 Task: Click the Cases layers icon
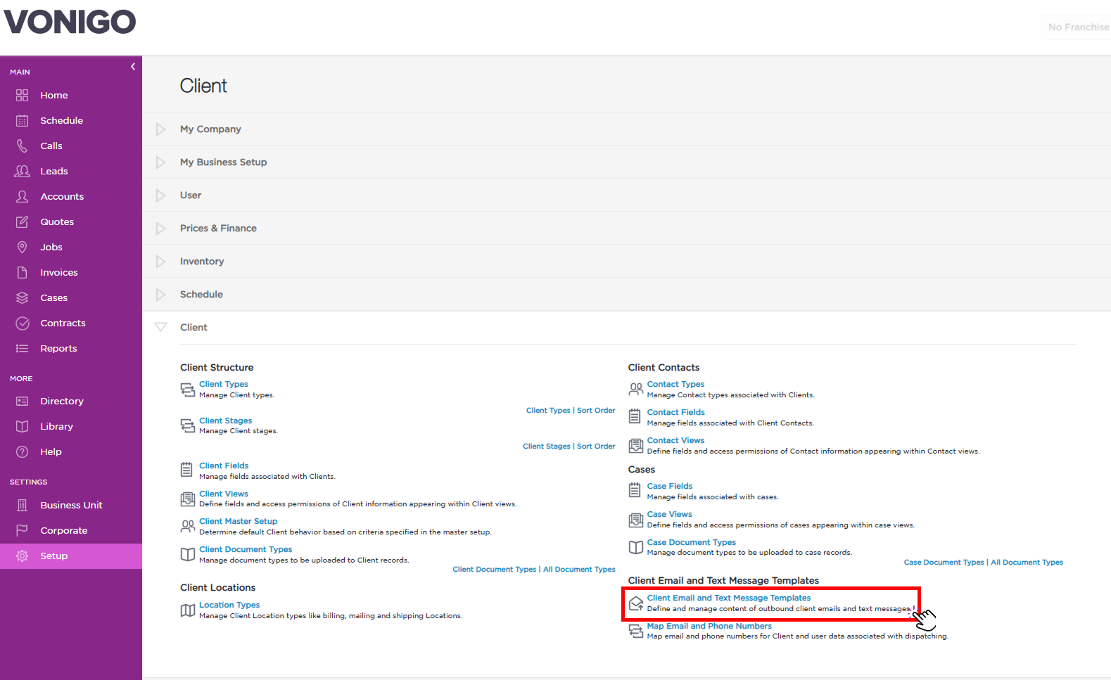[23, 297]
